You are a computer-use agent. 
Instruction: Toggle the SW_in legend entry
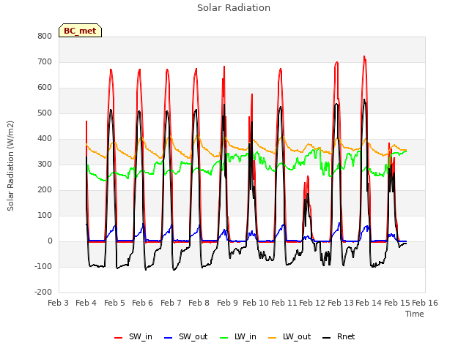[x=133, y=337]
